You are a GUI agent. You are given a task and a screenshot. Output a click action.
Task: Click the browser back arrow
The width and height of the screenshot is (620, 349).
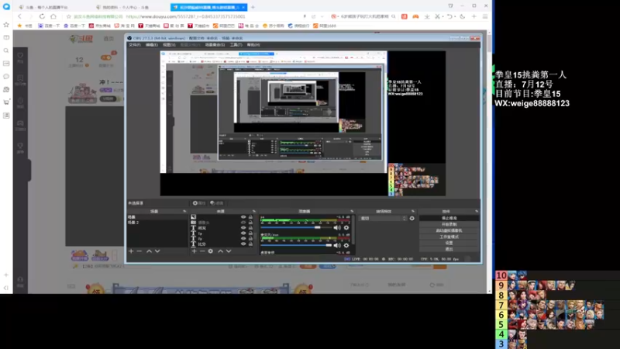[x=20, y=16]
